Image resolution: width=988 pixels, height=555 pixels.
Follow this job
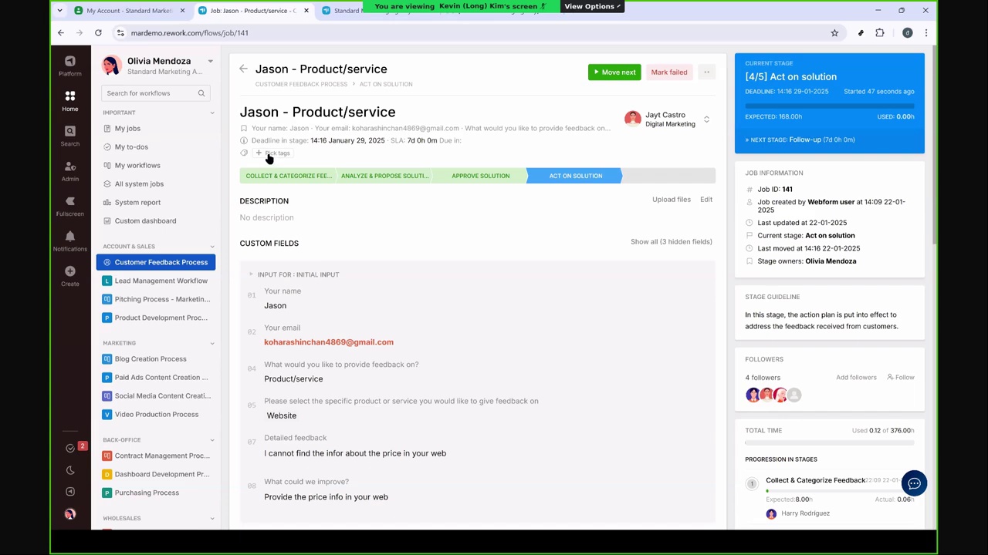(900, 378)
